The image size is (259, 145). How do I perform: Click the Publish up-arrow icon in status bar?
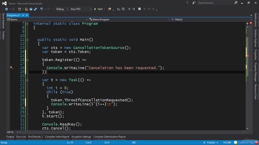click(204, 143)
